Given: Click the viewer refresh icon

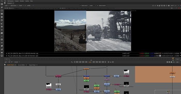Looking at the screenshot, I should tap(164, 5).
